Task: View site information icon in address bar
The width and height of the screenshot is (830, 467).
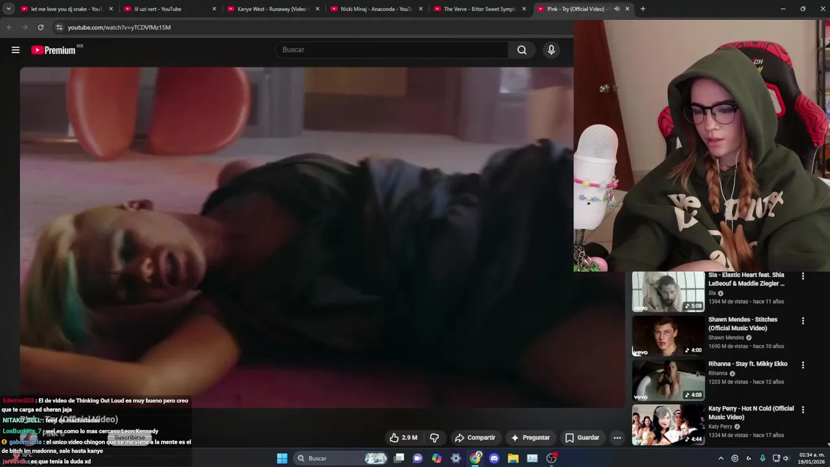Action: tap(59, 27)
